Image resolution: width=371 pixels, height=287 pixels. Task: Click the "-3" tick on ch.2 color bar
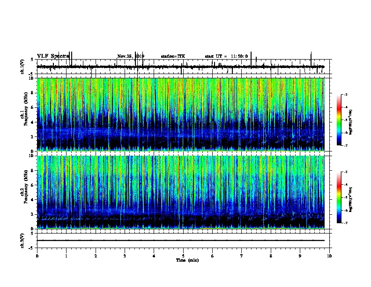[x=346, y=172]
